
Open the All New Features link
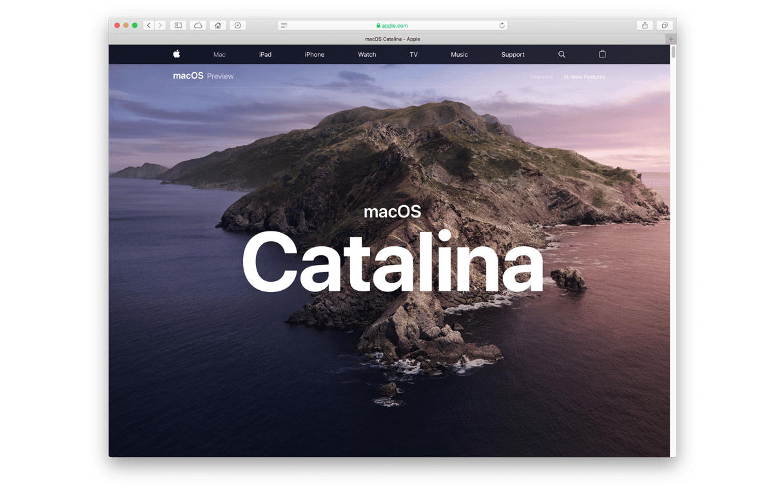pyautogui.click(x=584, y=77)
